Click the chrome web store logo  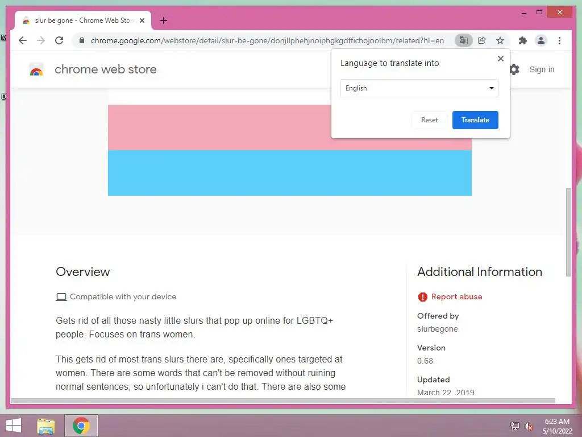click(36, 69)
